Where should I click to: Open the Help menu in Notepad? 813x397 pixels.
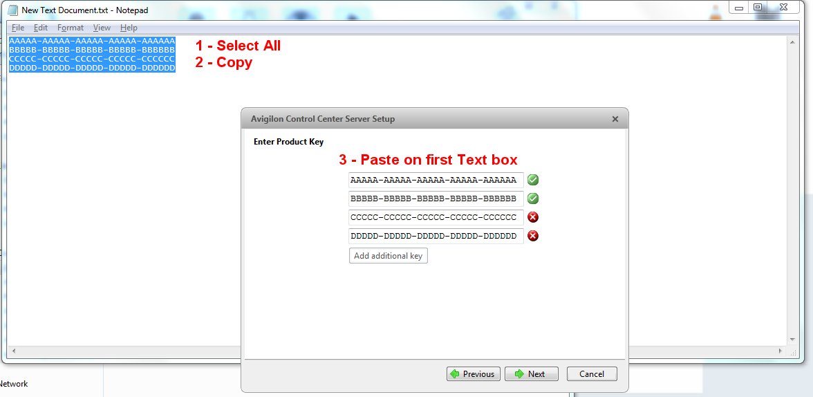(x=129, y=28)
